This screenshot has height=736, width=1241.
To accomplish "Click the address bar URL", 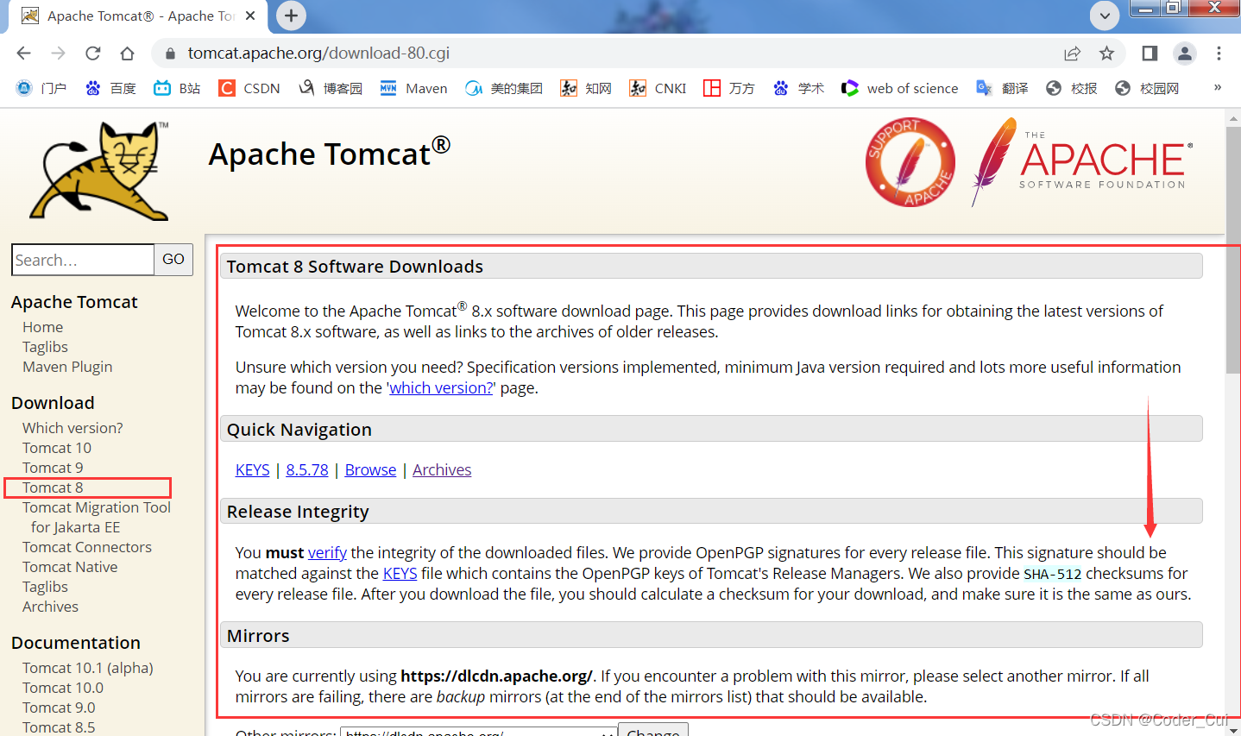I will pyautogui.click(x=318, y=53).
